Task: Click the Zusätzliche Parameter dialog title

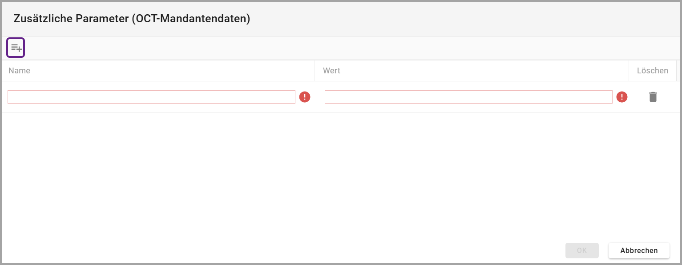Action: pyautogui.click(x=132, y=19)
